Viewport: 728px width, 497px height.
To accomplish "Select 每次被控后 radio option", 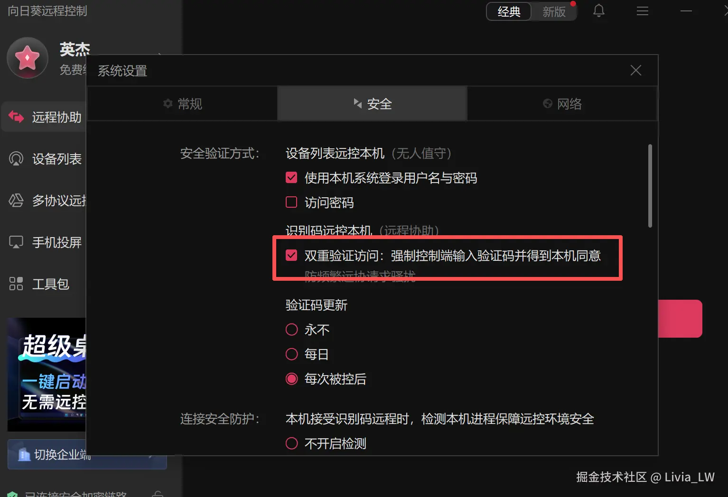I will point(291,379).
